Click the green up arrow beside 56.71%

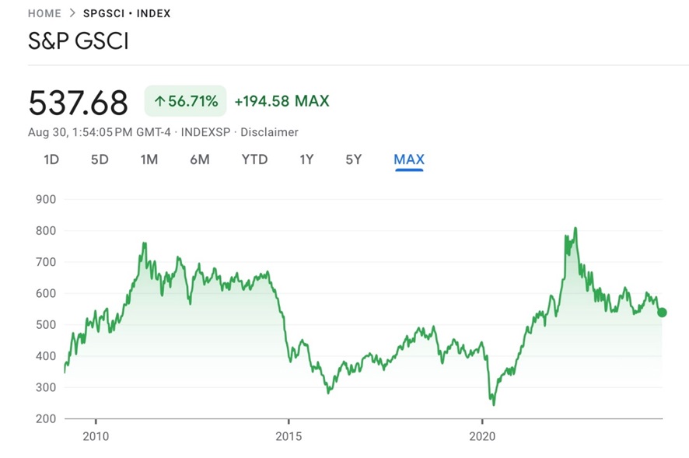pyautogui.click(x=159, y=101)
